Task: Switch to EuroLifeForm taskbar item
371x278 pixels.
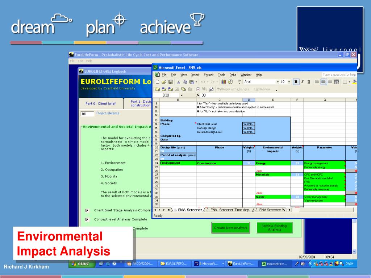Action: [241, 264]
